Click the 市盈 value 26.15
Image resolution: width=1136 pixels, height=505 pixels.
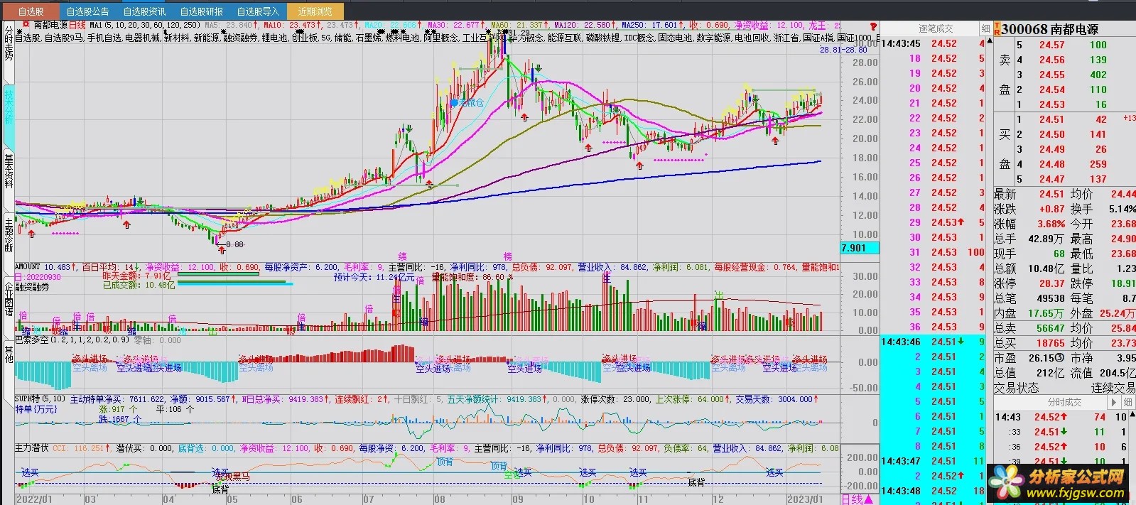pyautogui.click(x=1043, y=358)
